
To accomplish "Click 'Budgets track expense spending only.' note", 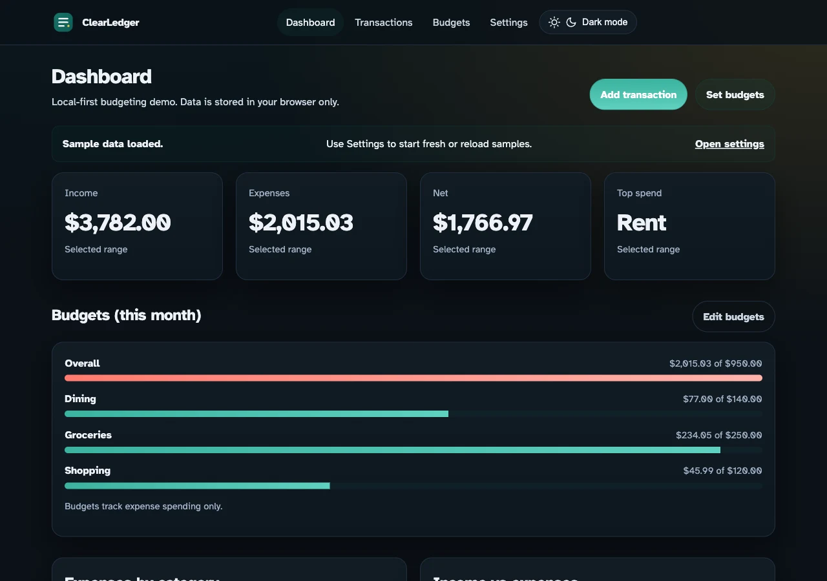I will click(x=143, y=507).
